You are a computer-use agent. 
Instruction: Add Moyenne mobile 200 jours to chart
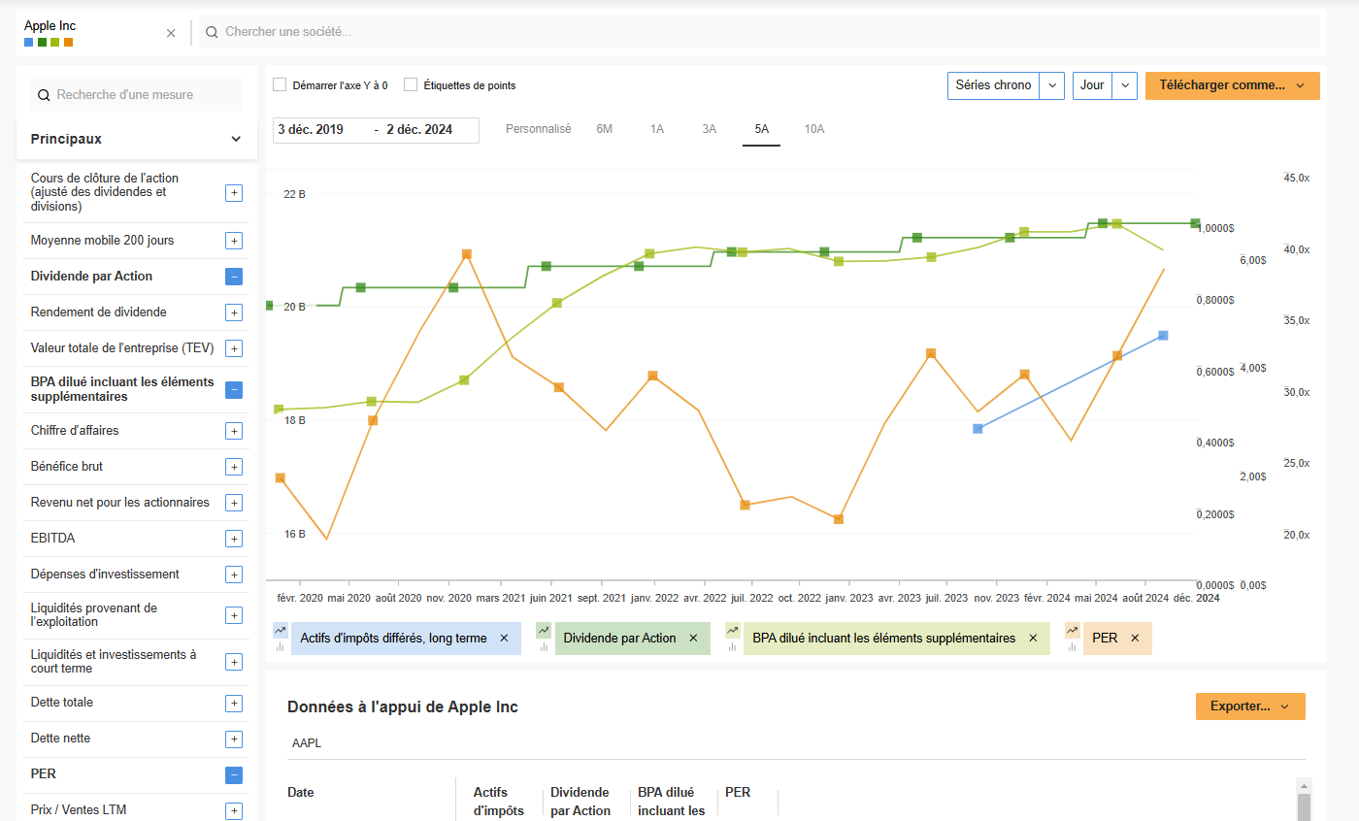coord(234,241)
